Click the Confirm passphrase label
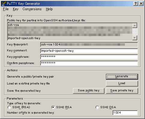This screenshot has width=145, height=119. (21, 63)
